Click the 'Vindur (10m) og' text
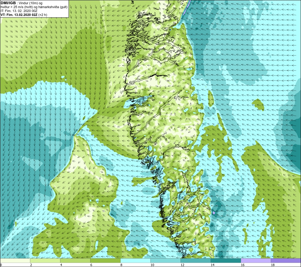301x267 pixels. pyautogui.click(x=31, y=3)
